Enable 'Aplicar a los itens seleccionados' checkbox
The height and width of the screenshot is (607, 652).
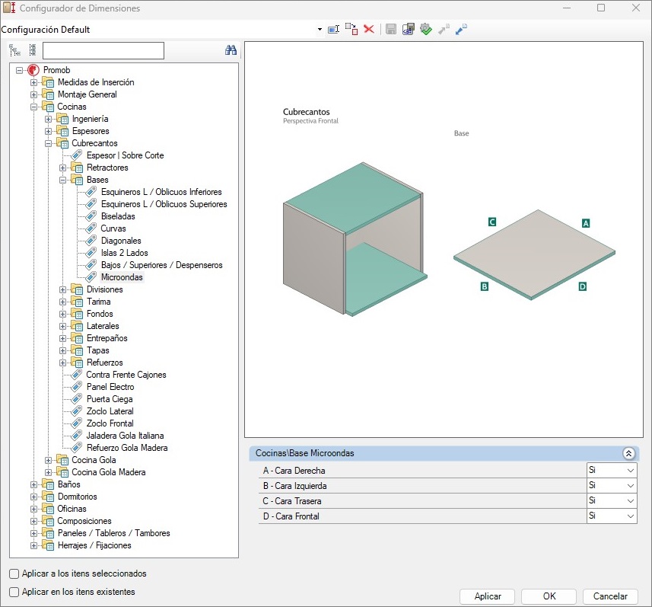point(14,573)
